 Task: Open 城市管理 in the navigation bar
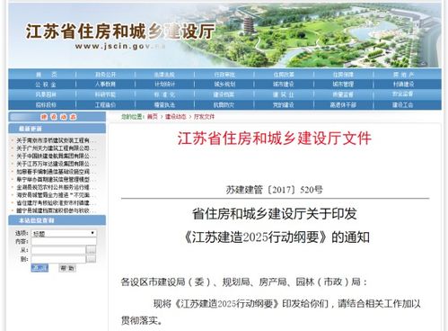343,85
